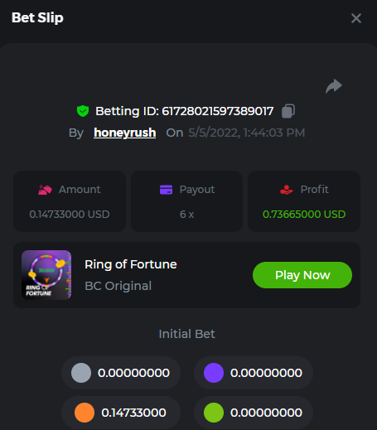Select the orange color bet circle
This screenshot has height=430, width=377.
click(x=85, y=413)
